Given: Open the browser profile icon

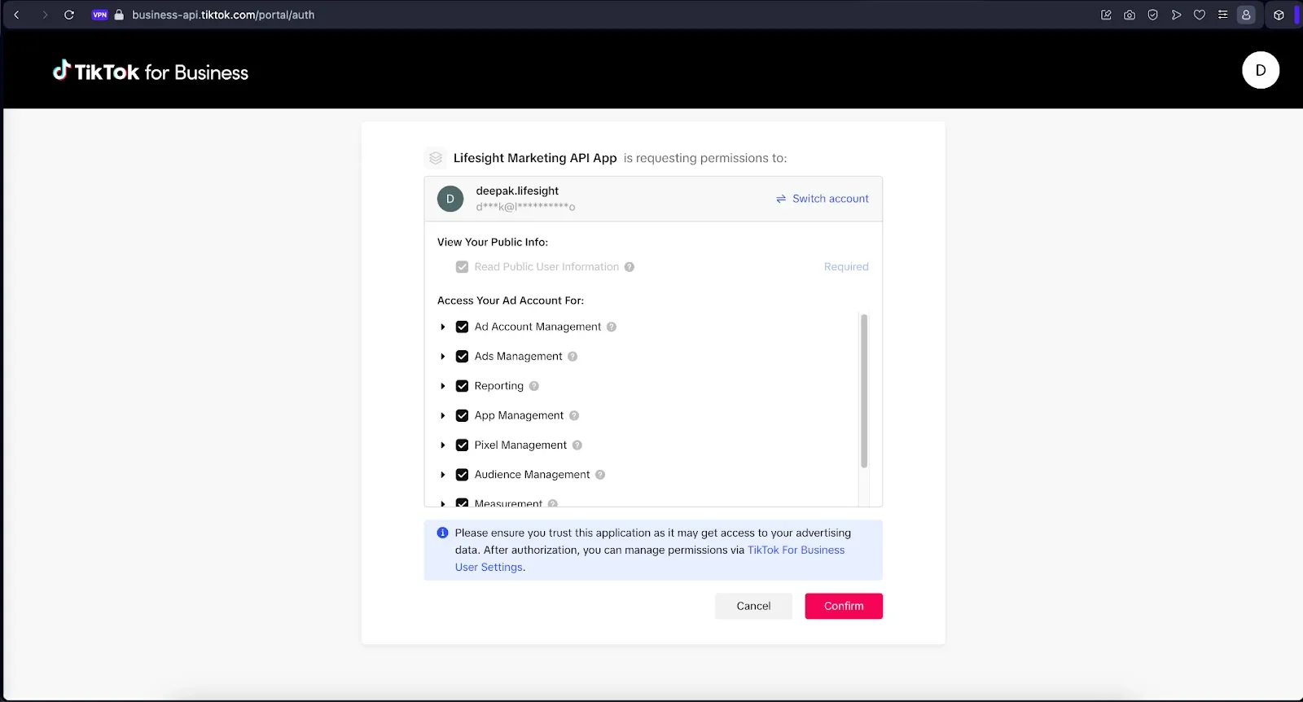Looking at the screenshot, I should [1246, 15].
